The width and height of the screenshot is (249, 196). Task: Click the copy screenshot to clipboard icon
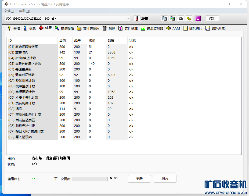pos(173,19)
